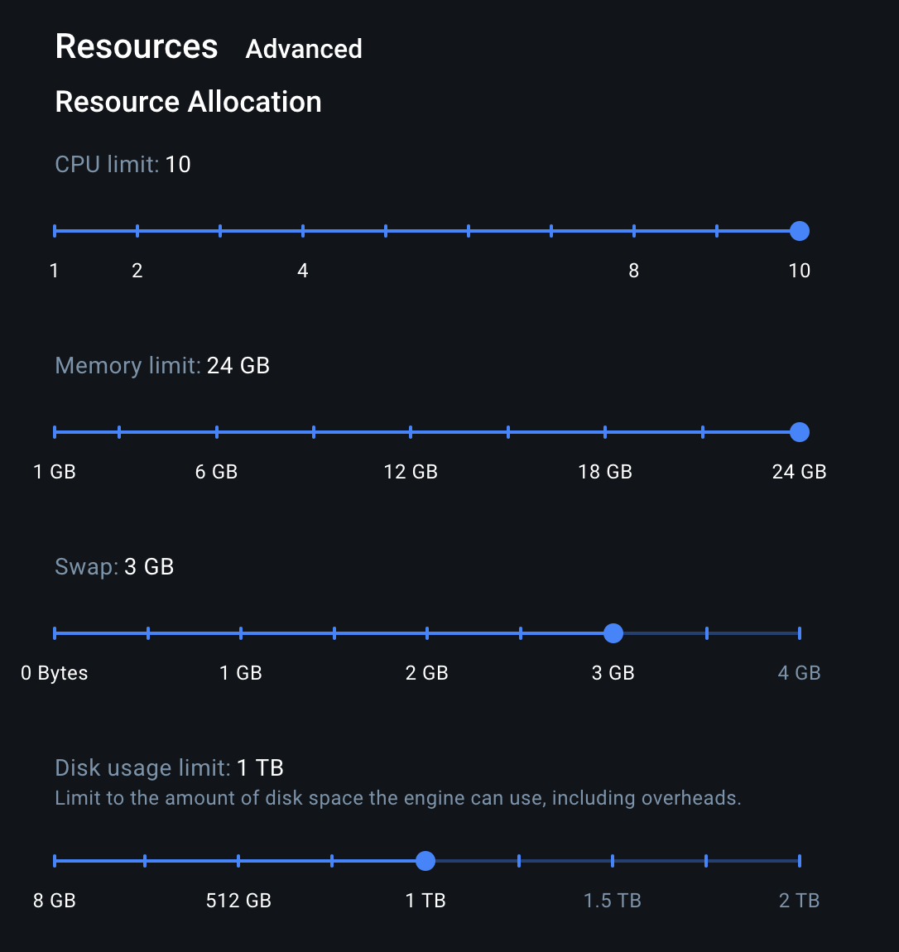899x952 pixels.
Task: Click the 1.5 TB disk usage tick
Action: (613, 861)
